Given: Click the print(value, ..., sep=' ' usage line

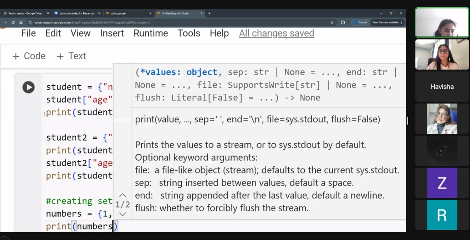Looking at the screenshot, I should click(257, 120).
